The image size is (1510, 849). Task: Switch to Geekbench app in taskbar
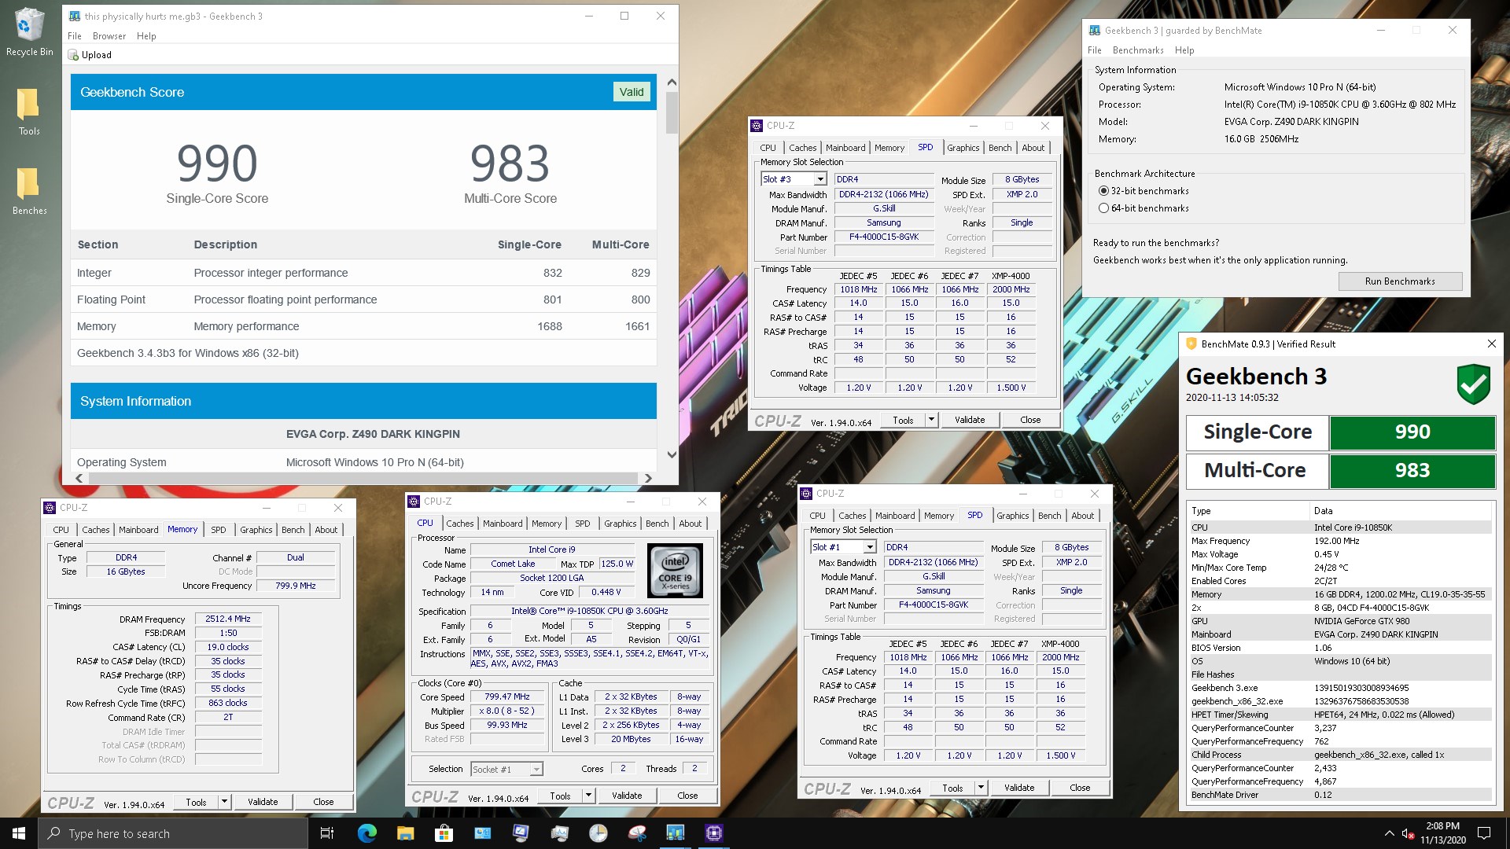click(x=676, y=833)
